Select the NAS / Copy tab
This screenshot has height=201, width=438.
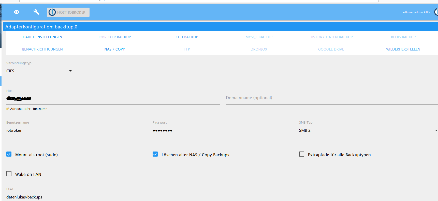coord(115,49)
